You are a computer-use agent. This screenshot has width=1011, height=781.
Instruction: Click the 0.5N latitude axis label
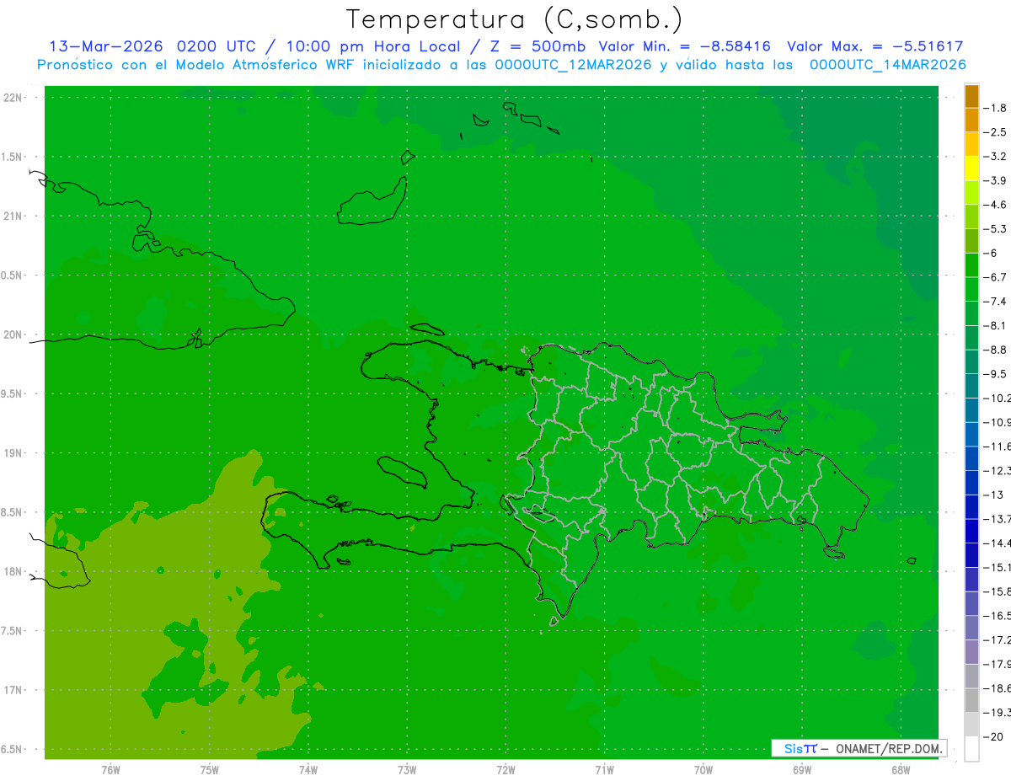(13, 275)
